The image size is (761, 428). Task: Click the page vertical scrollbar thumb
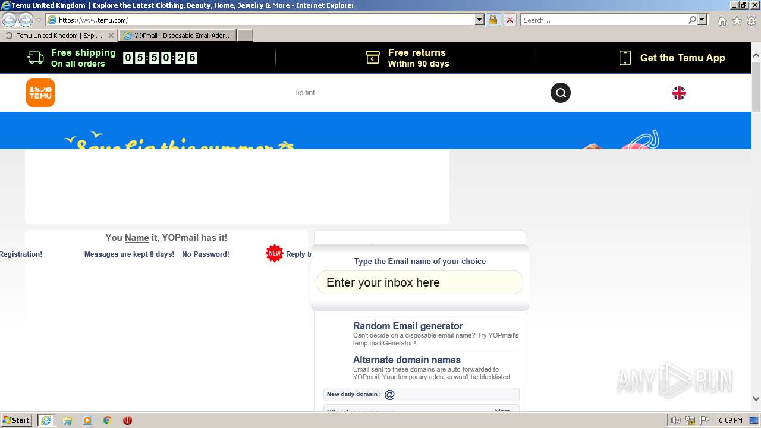pyautogui.click(x=756, y=86)
